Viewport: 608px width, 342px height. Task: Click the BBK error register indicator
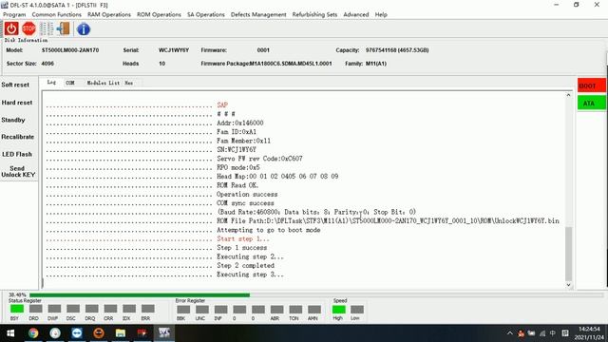(x=183, y=310)
